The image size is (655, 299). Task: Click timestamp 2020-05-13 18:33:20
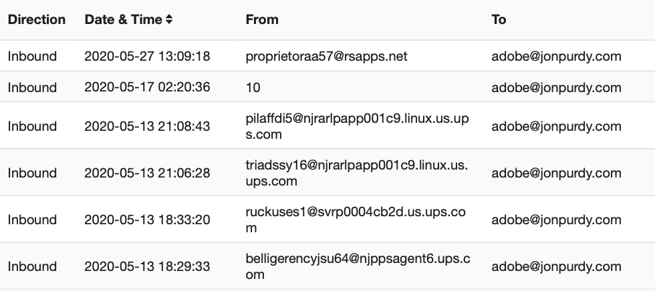click(147, 220)
